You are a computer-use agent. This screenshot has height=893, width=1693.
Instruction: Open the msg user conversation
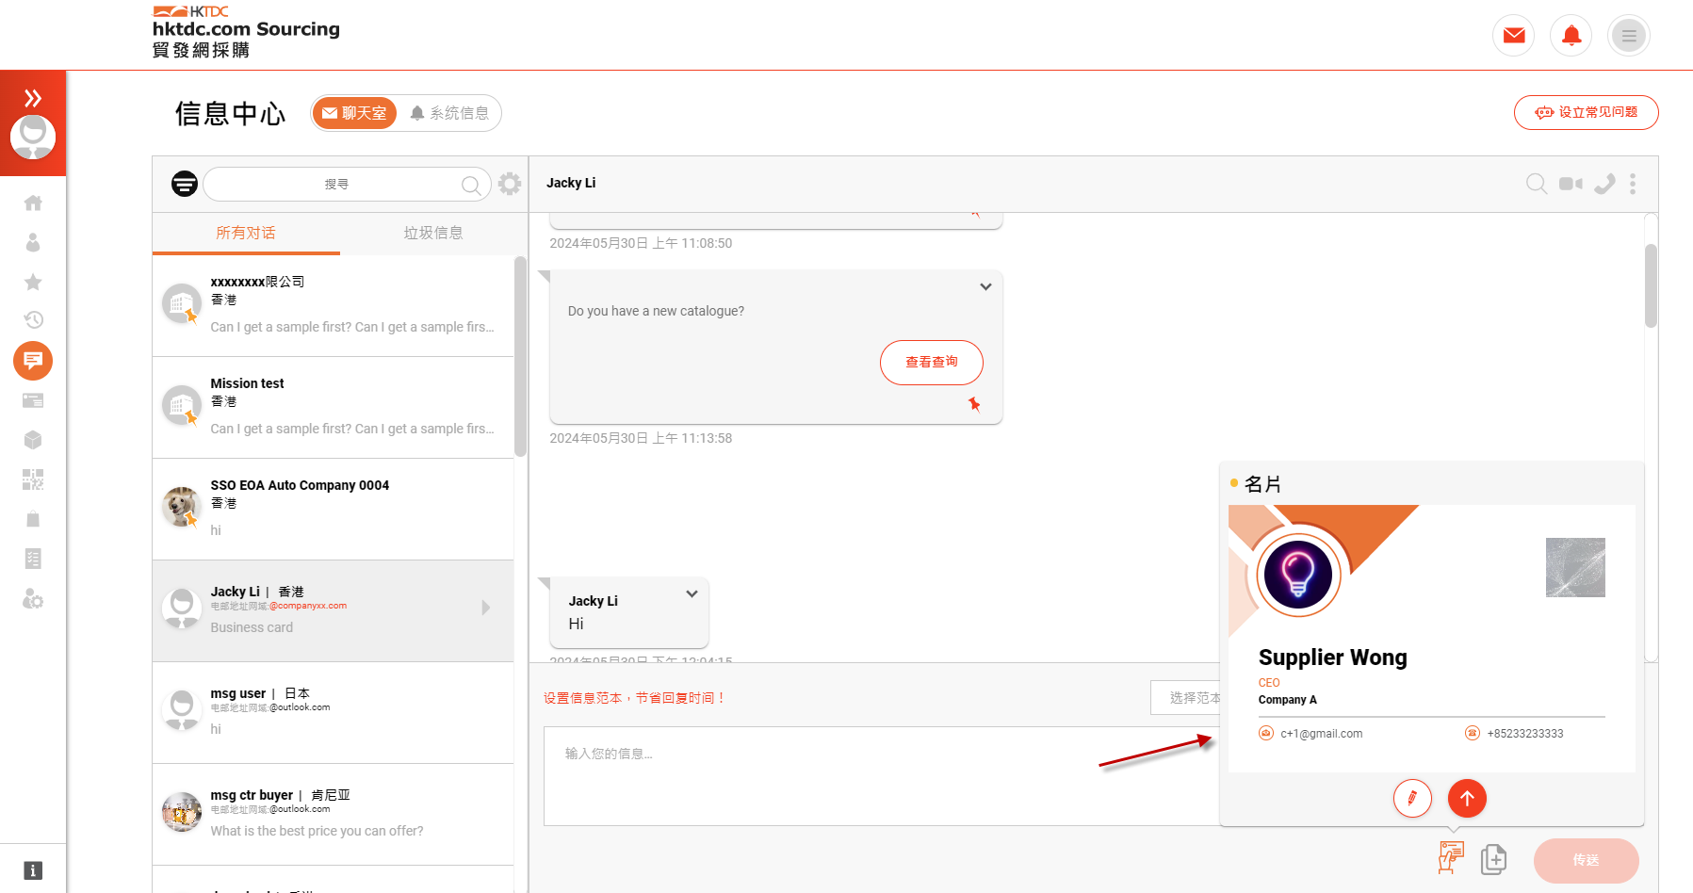(334, 712)
